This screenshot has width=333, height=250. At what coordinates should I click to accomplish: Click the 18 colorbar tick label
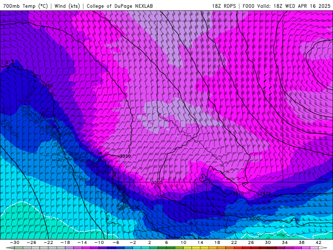point(217,242)
